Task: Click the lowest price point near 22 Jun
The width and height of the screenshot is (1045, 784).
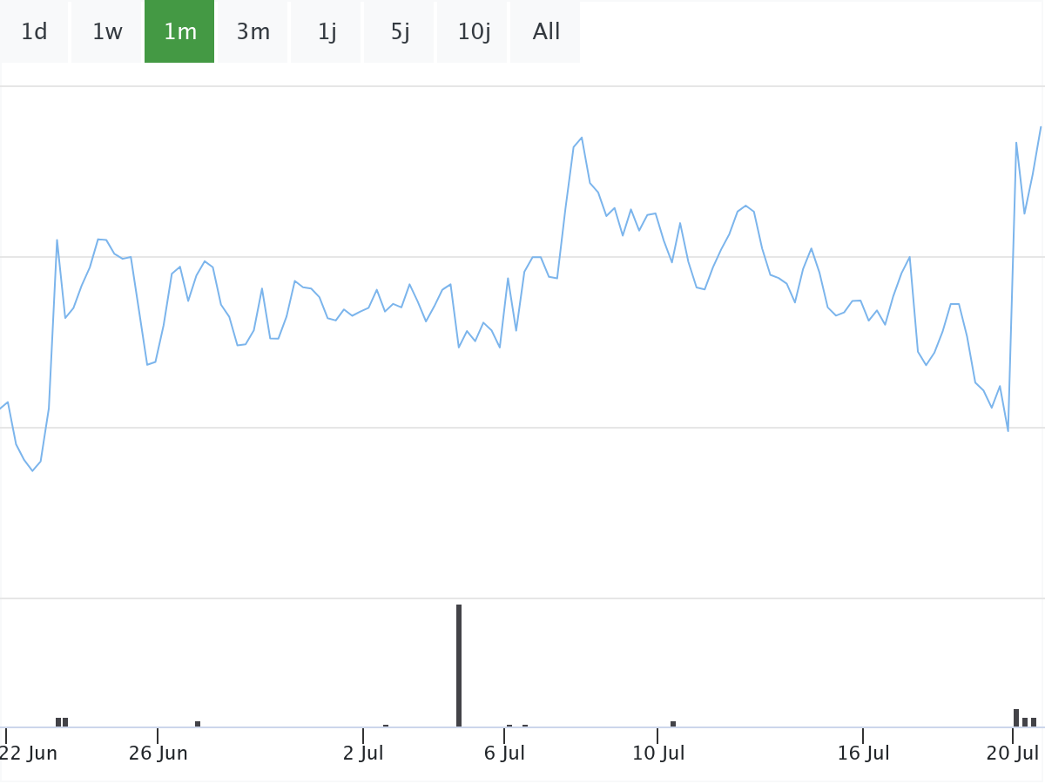Action: tap(33, 470)
